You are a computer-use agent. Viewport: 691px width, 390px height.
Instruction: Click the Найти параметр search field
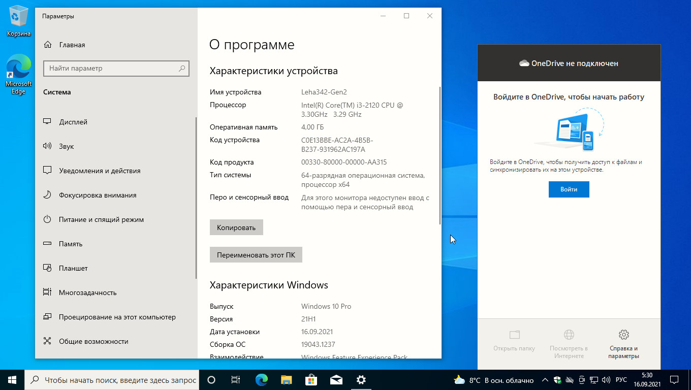116,68
